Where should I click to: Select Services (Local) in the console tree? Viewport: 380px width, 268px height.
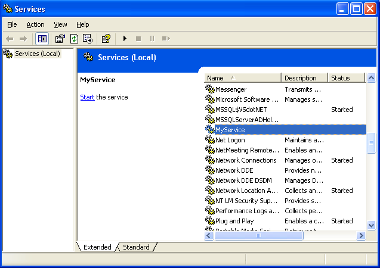point(37,54)
